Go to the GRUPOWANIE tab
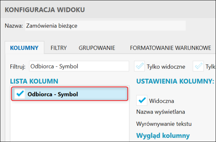 pyautogui.click(x=97, y=48)
